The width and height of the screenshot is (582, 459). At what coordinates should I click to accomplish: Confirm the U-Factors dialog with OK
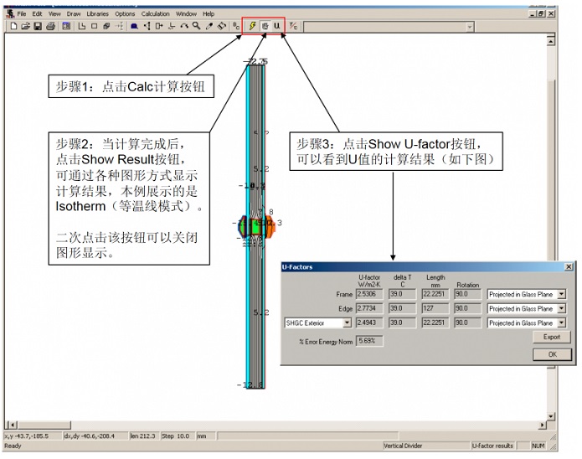(x=551, y=354)
